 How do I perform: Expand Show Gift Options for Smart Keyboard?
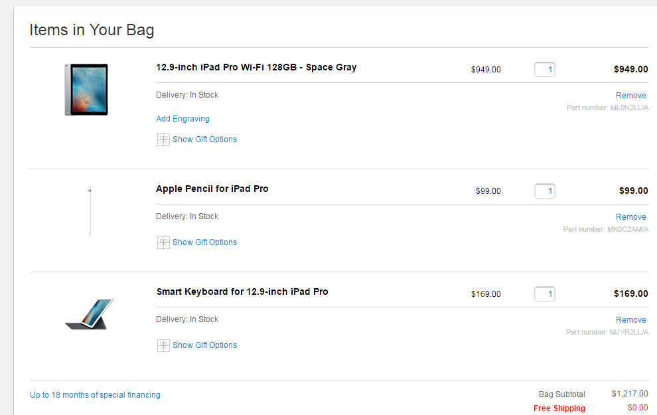204,345
